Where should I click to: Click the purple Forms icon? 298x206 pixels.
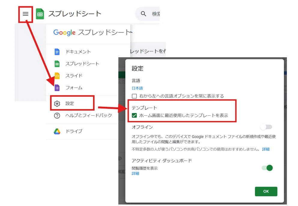57,88
